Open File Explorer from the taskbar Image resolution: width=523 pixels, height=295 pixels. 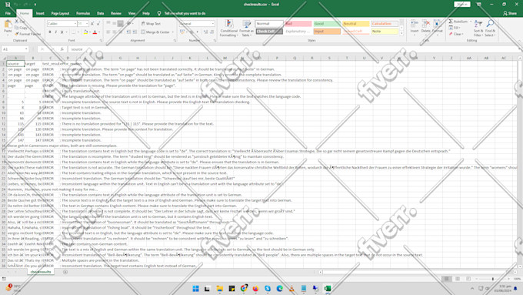point(219,289)
